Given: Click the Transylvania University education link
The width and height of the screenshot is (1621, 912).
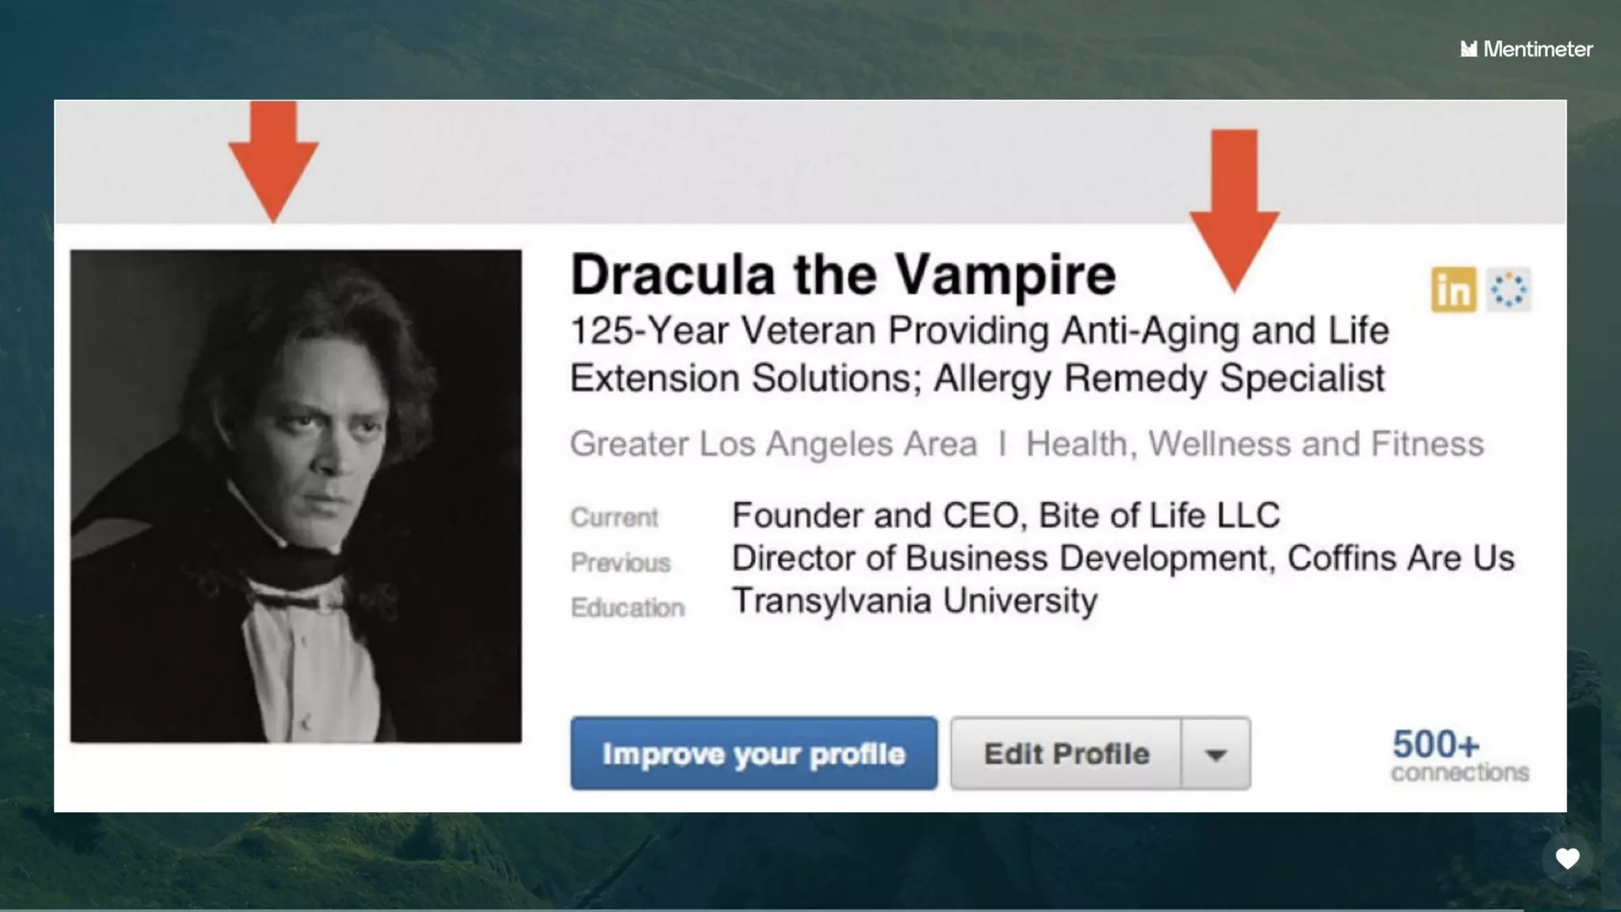Looking at the screenshot, I should coord(914,601).
